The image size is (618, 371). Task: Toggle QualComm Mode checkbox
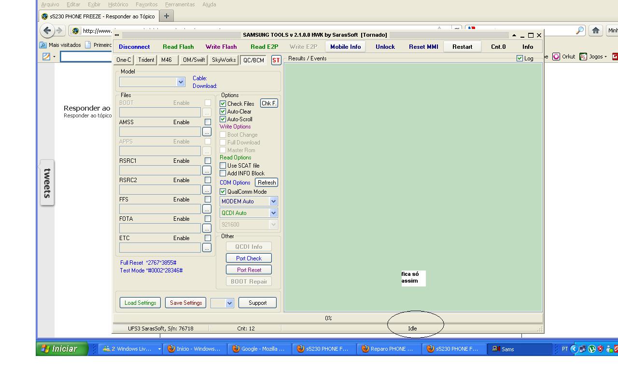tap(223, 192)
